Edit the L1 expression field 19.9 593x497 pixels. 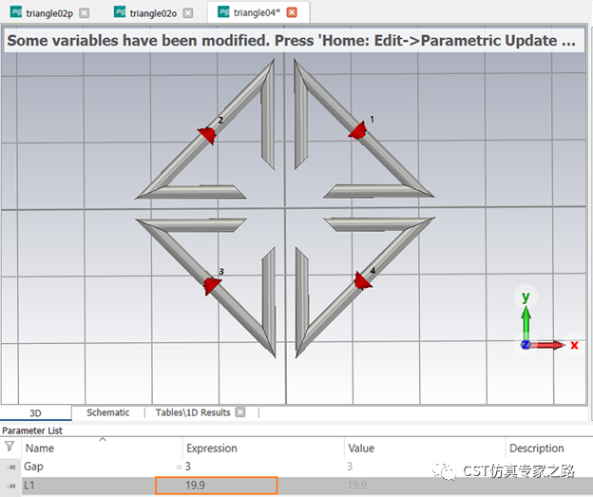[217, 486]
